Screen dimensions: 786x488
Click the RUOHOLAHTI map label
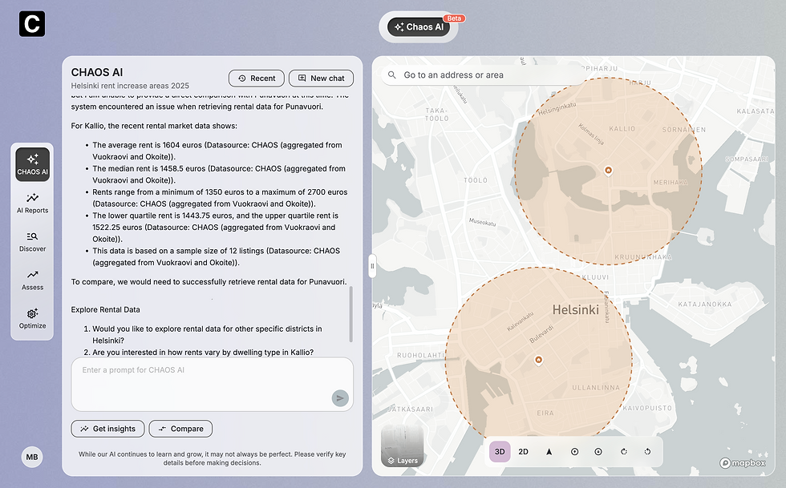[x=420, y=355]
